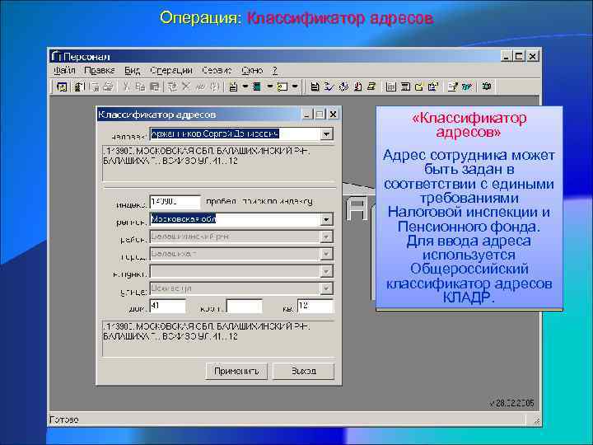Expand the employee (человек) name combo box
This screenshot has height=445, width=593.
(x=326, y=134)
